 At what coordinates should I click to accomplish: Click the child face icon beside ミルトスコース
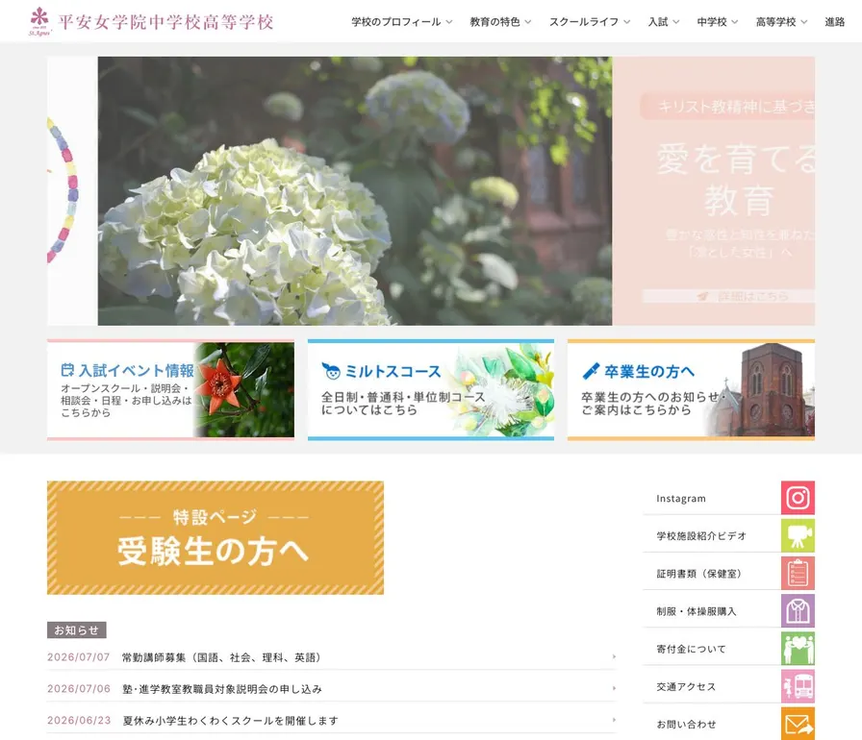pos(331,372)
